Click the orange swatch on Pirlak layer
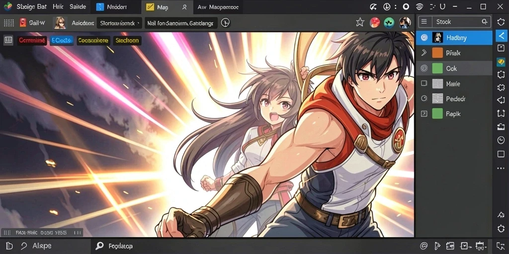This screenshot has width=509, height=254. (437, 53)
